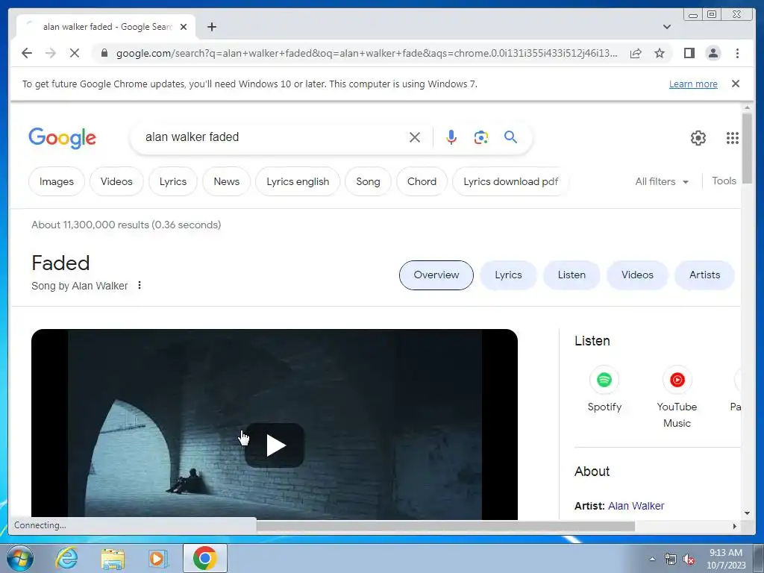Viewport: 764px width, 573px height.
Task: Open the network tray icon
Action: tap(671, 560)
